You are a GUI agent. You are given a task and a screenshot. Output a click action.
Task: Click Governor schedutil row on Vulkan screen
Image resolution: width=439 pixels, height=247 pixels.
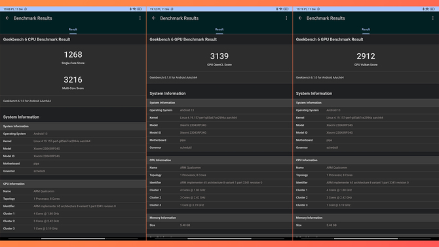[366, 147]
